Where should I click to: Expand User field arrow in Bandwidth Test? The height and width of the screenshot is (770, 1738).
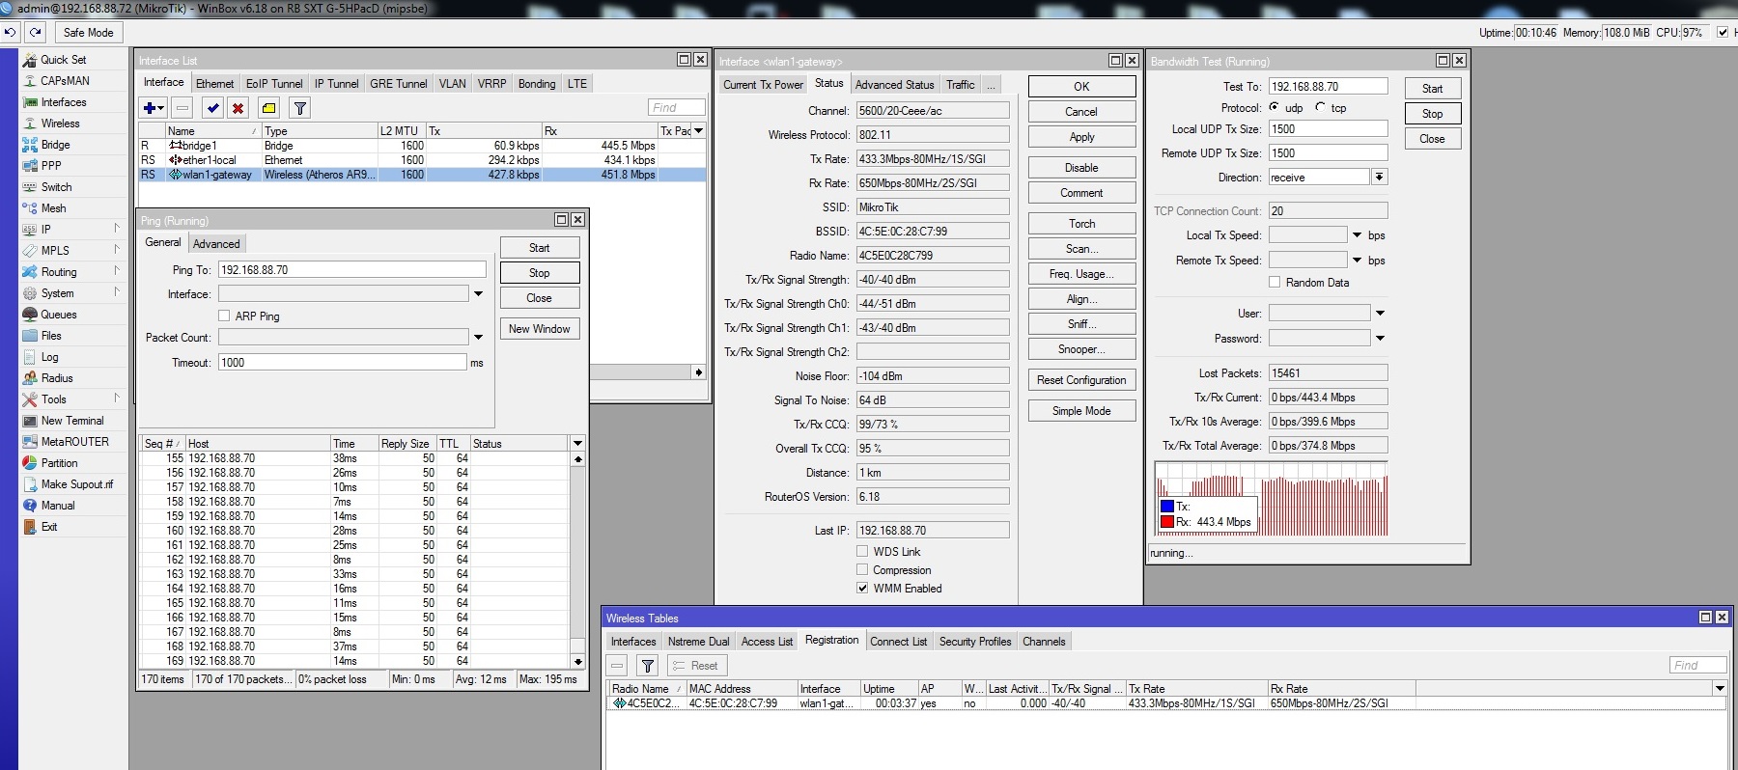pos(1380,314)
